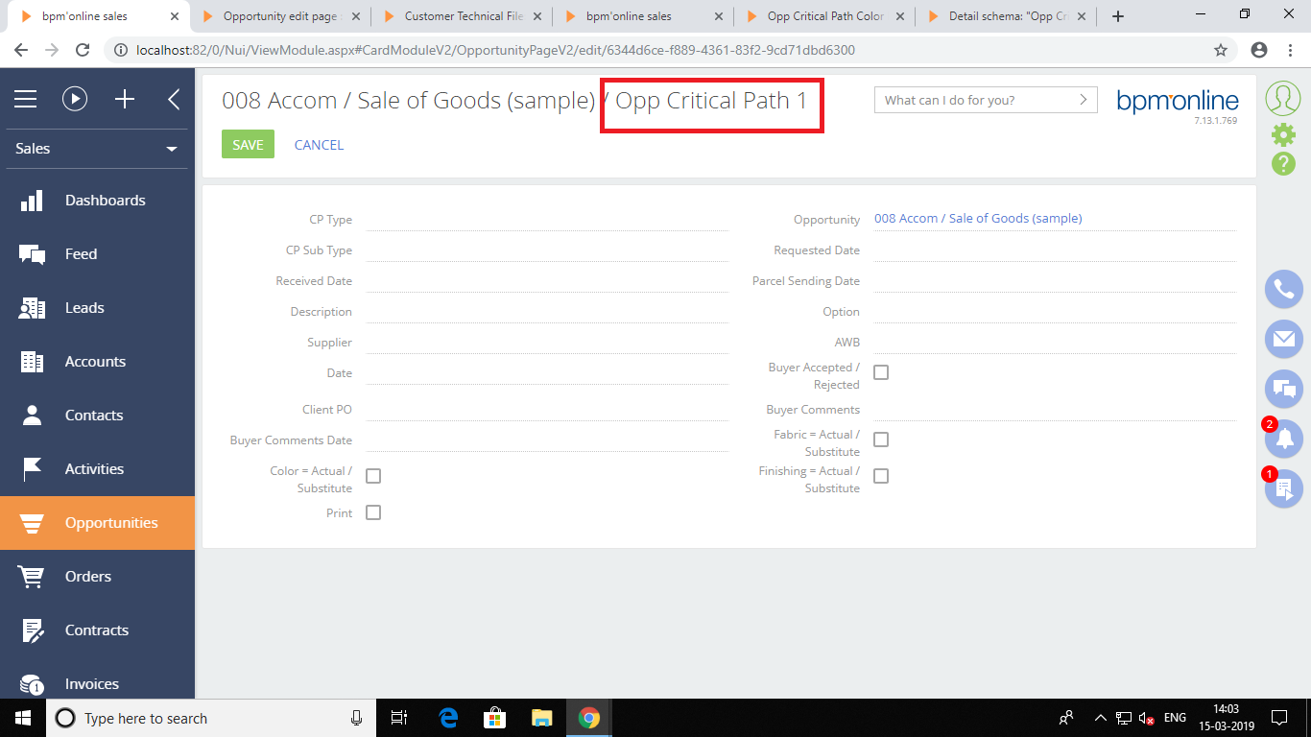
Task: Open the hamburger main menu
Action: click(x=25, y=99)
